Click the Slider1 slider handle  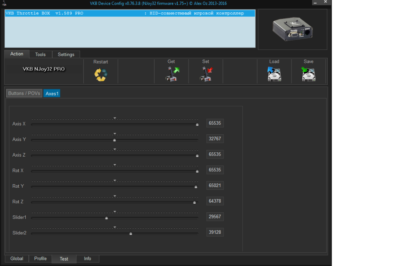pyautogui.click(x=107, y=218)
